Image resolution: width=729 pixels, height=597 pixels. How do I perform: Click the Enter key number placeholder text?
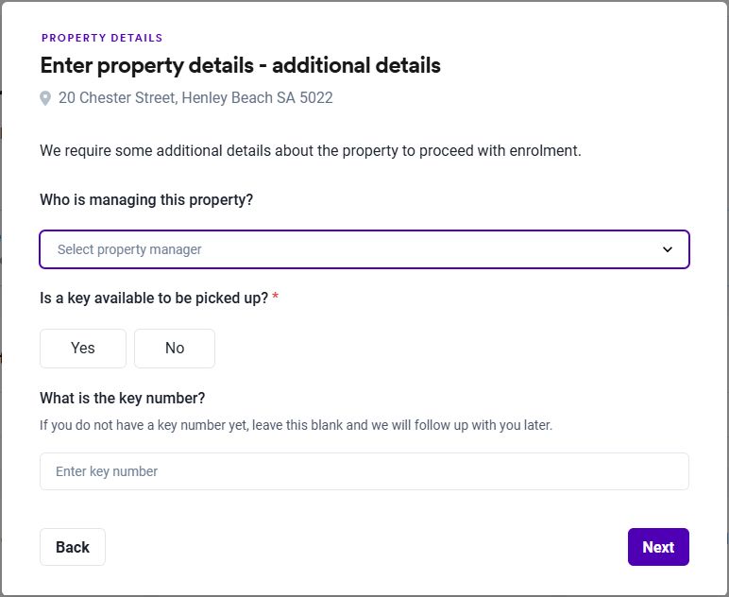(x=107, y=471)
